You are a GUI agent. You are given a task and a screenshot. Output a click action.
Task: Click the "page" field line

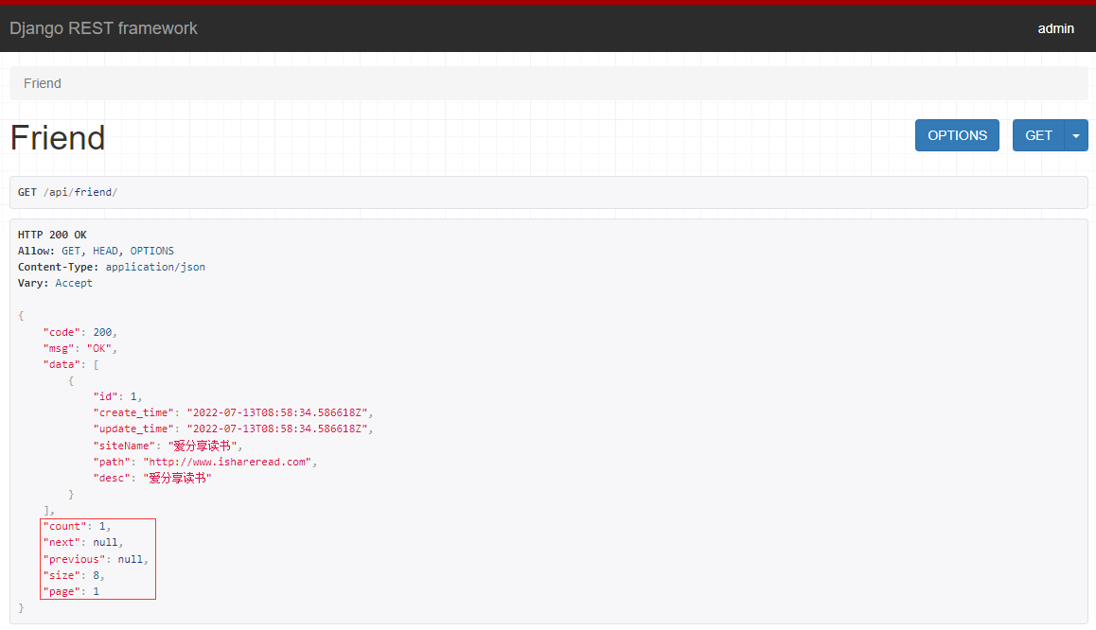click(71, 591)
